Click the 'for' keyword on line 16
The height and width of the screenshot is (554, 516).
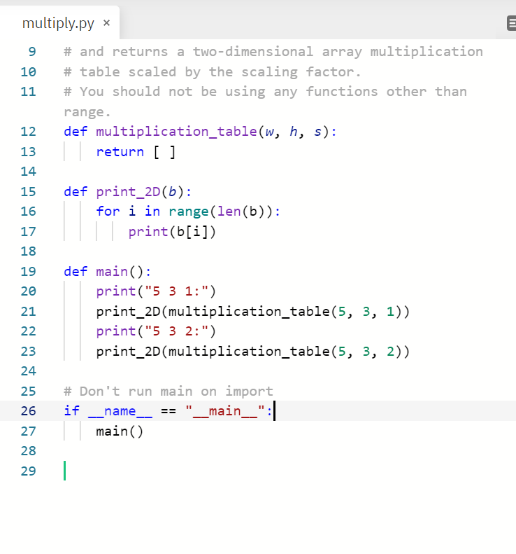tap(108, 212)
